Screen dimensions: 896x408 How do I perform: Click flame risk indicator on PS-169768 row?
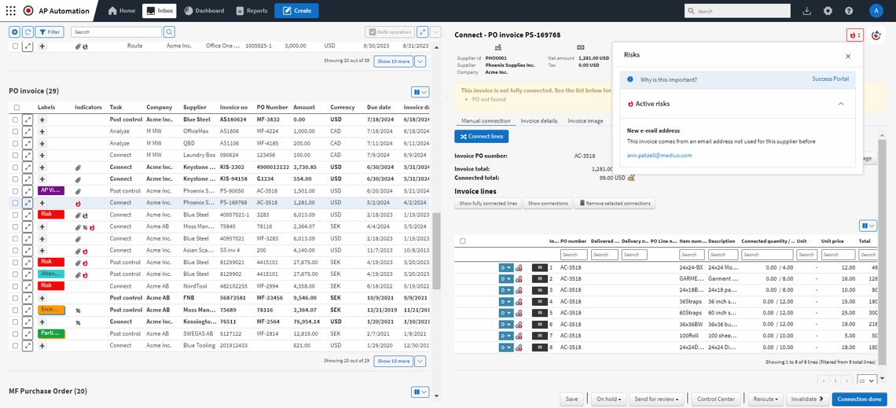(79, 203)
